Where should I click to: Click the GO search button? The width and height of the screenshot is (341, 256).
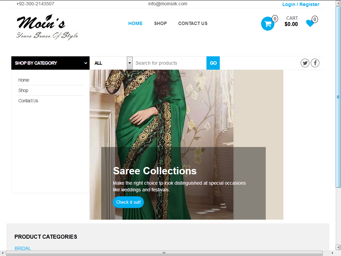point(213,63)
